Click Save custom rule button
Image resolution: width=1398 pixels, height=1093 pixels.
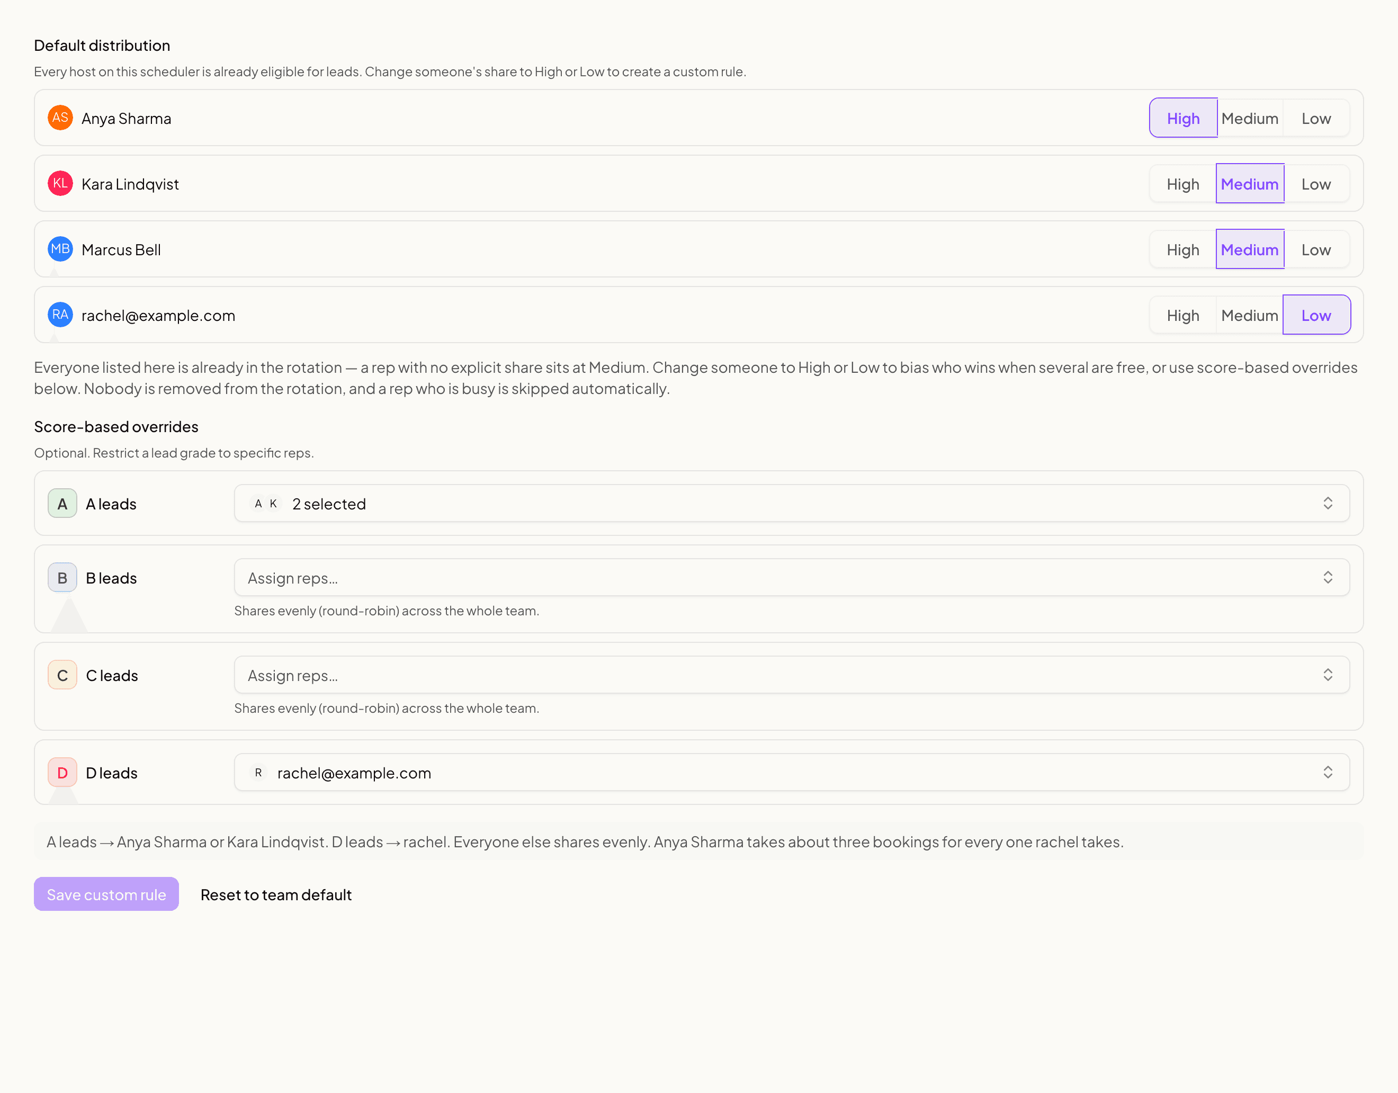(106, 894)
